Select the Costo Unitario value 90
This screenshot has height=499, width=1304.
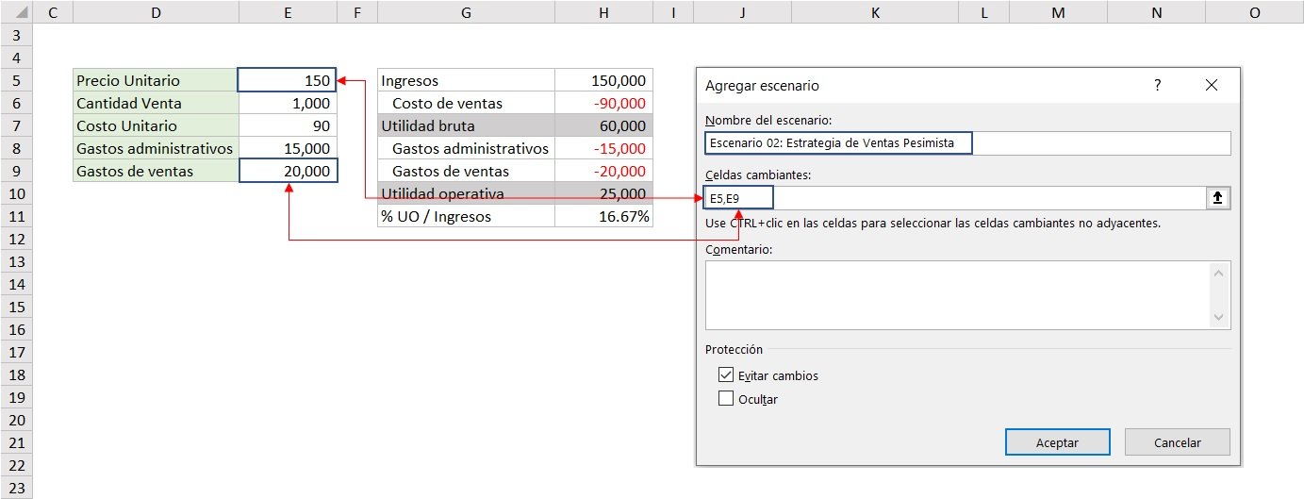[x=288, y=125]
